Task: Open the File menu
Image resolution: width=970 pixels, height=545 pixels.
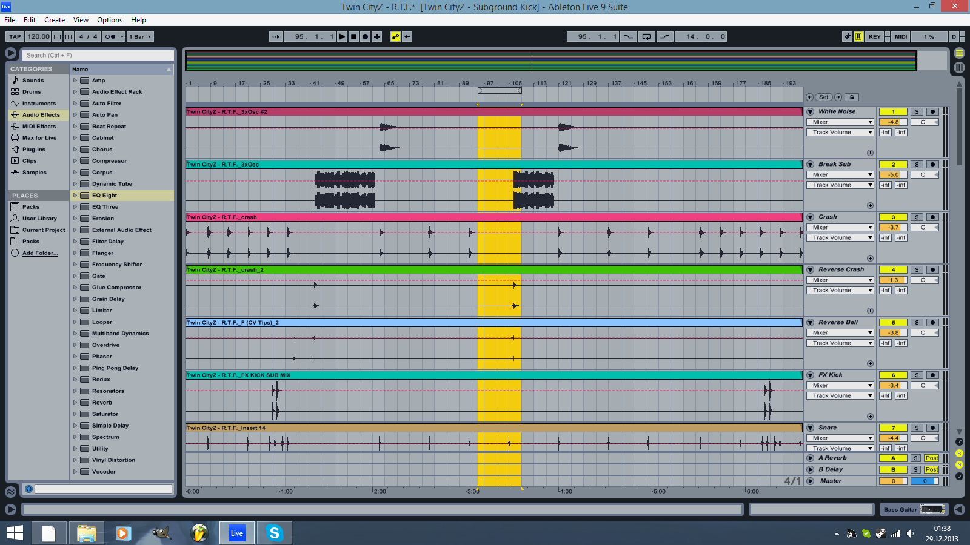Action: pyautogui.click(x=10, y=20)
